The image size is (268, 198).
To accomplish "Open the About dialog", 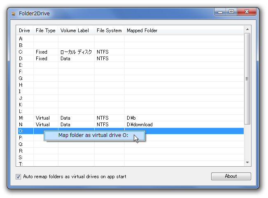I will click(231, 176).
